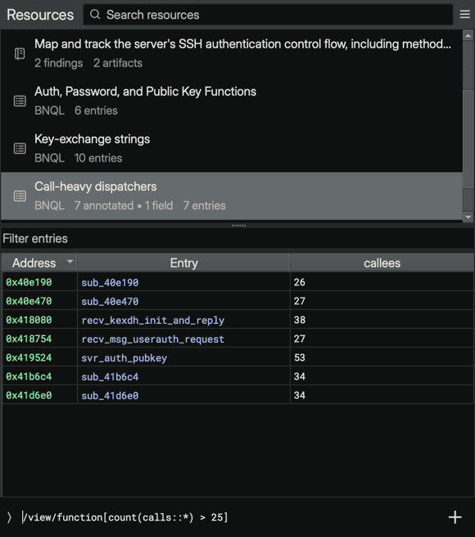Open entry sub_40e190

(110, 283)
